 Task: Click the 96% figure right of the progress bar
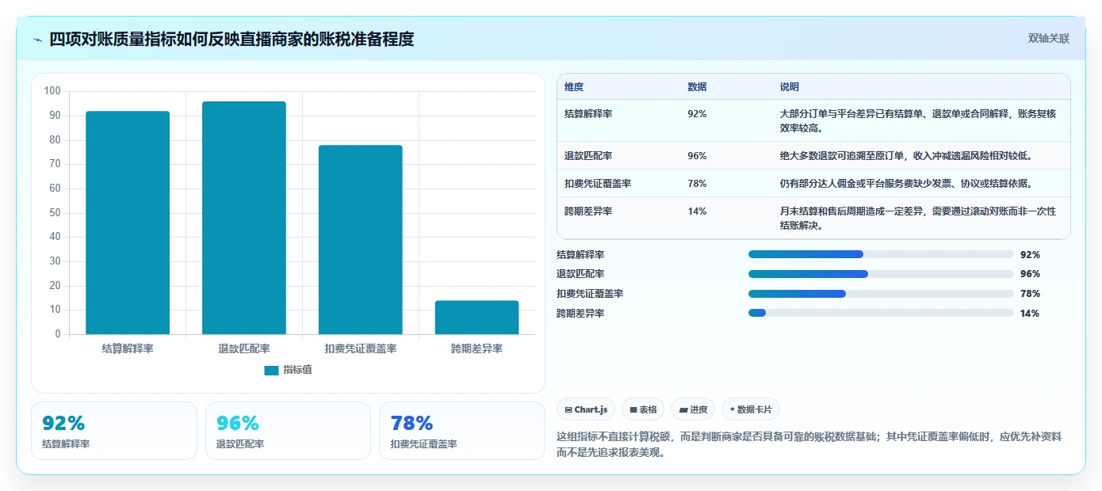click(x=1030, y=274)
